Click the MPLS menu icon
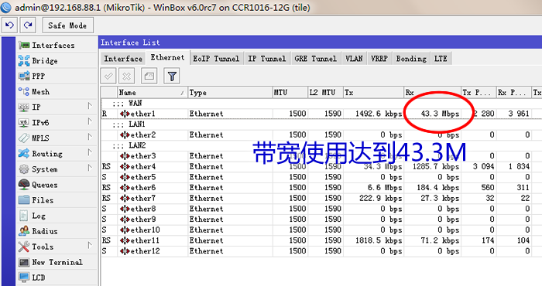The width and height of the screenshot is (542, 286). [24, 138]
